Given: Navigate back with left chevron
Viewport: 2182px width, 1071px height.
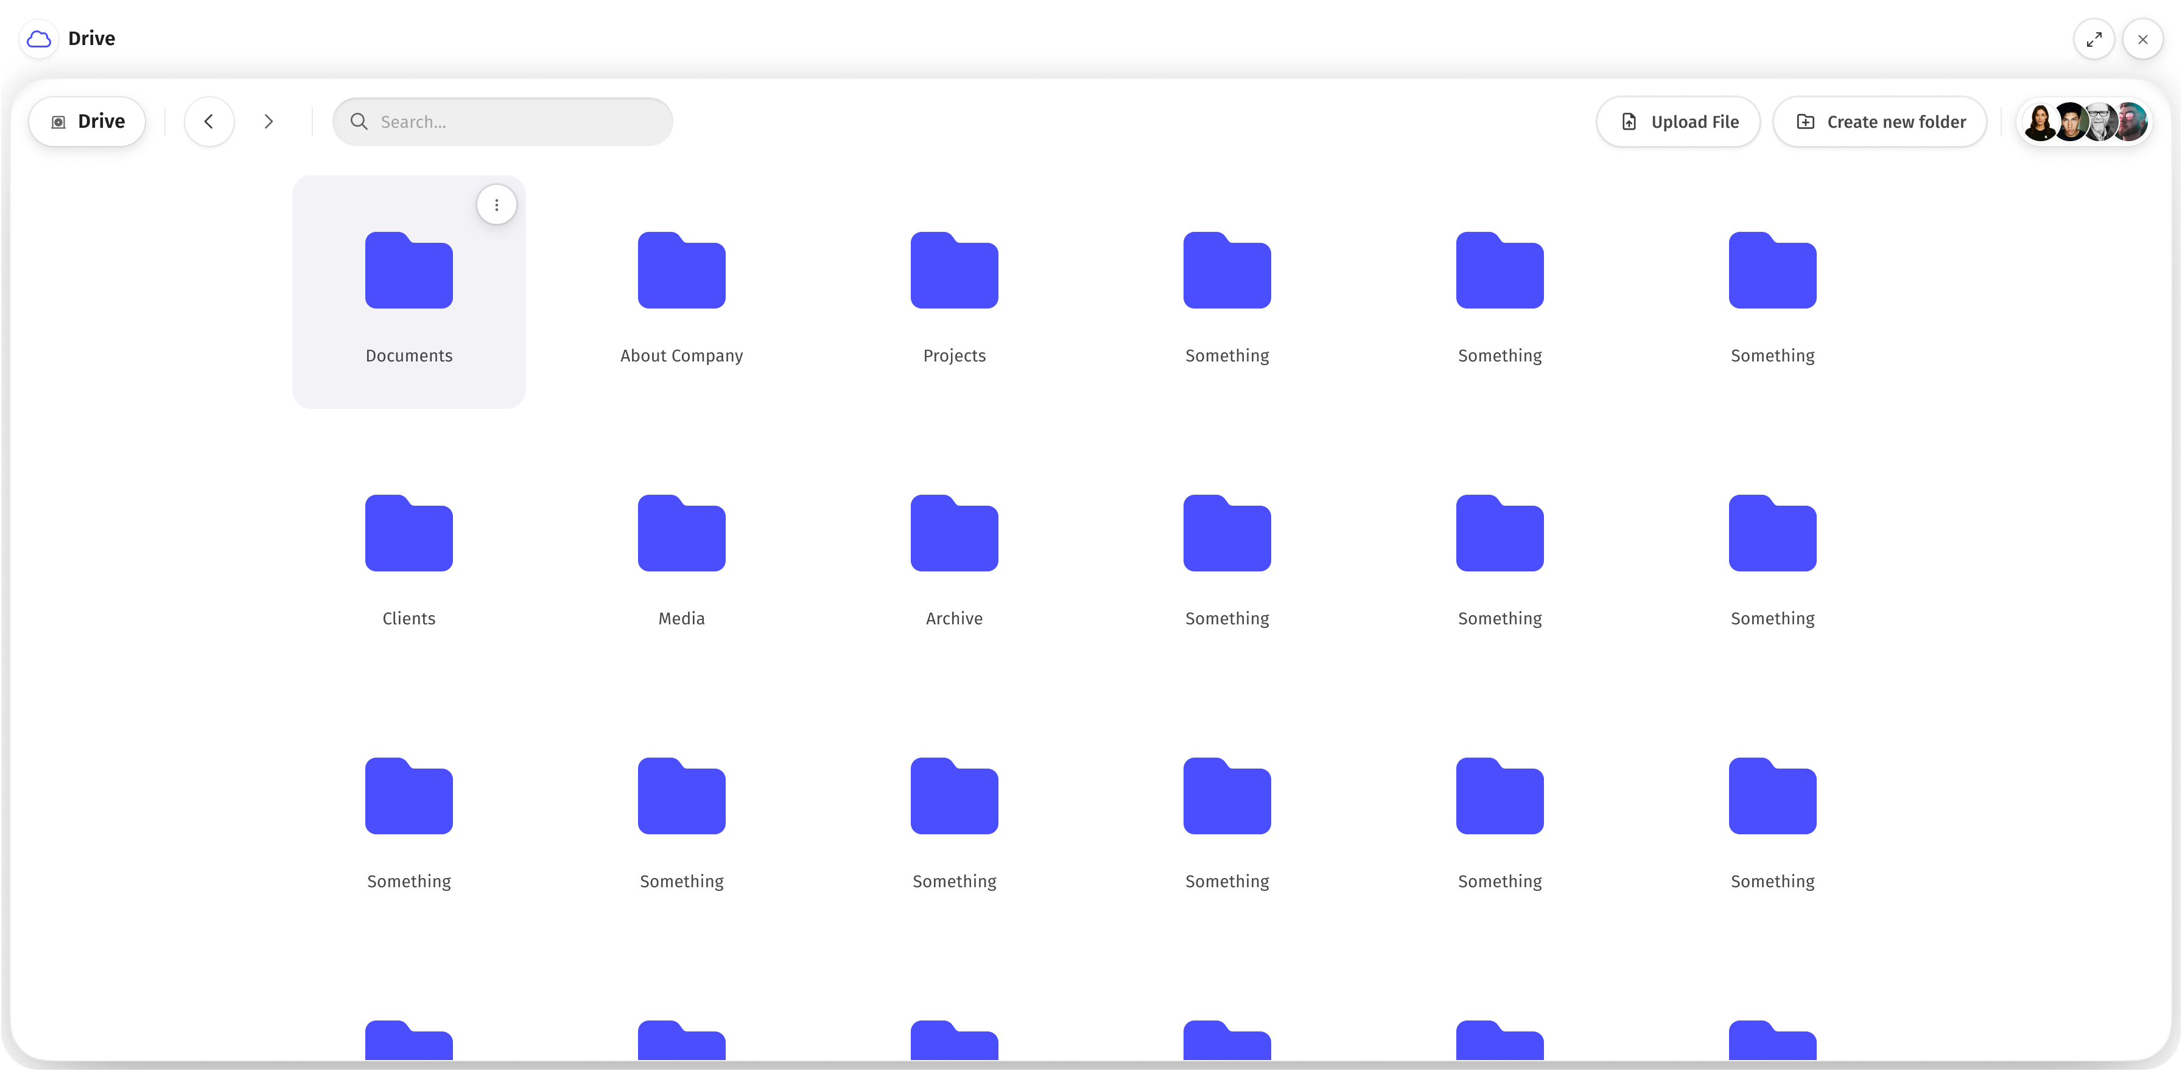Looking at the screenshot, I should tap(208, 122).
